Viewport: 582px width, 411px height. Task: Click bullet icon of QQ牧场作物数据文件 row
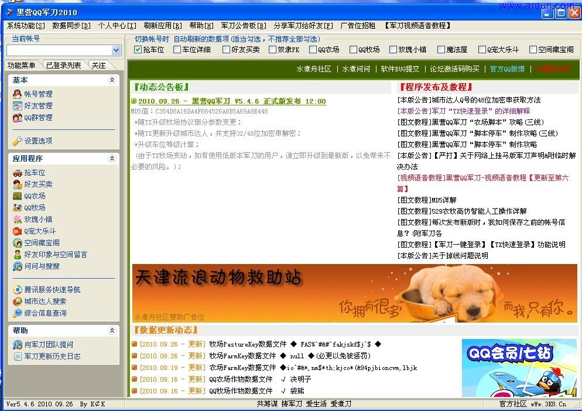(134, 391)
